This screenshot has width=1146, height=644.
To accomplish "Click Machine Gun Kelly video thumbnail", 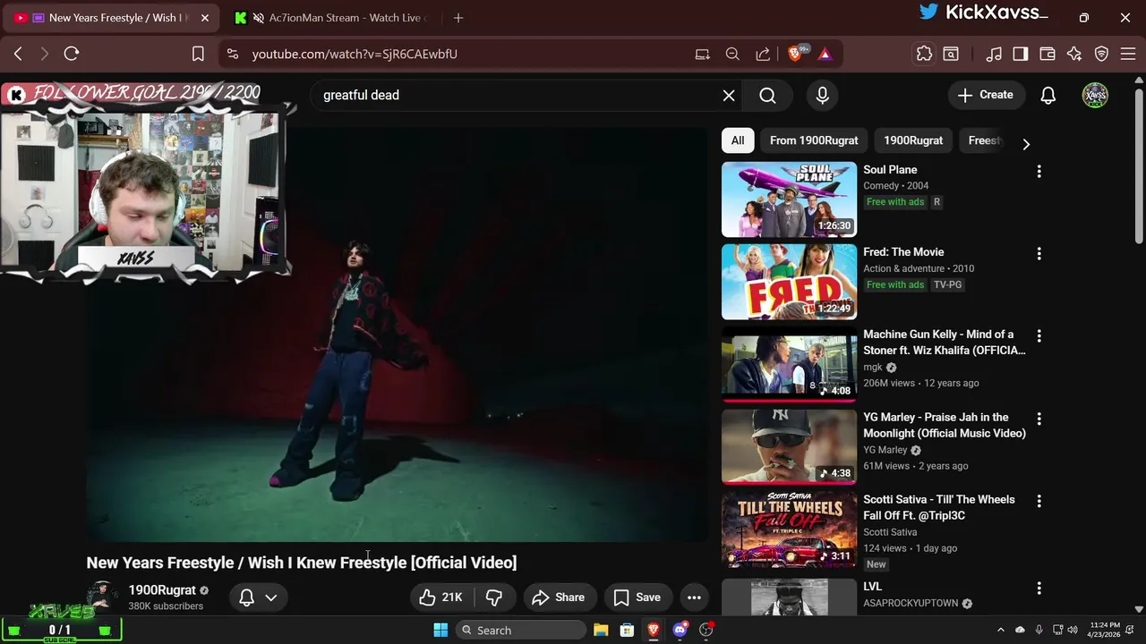I will click(789, 365).
